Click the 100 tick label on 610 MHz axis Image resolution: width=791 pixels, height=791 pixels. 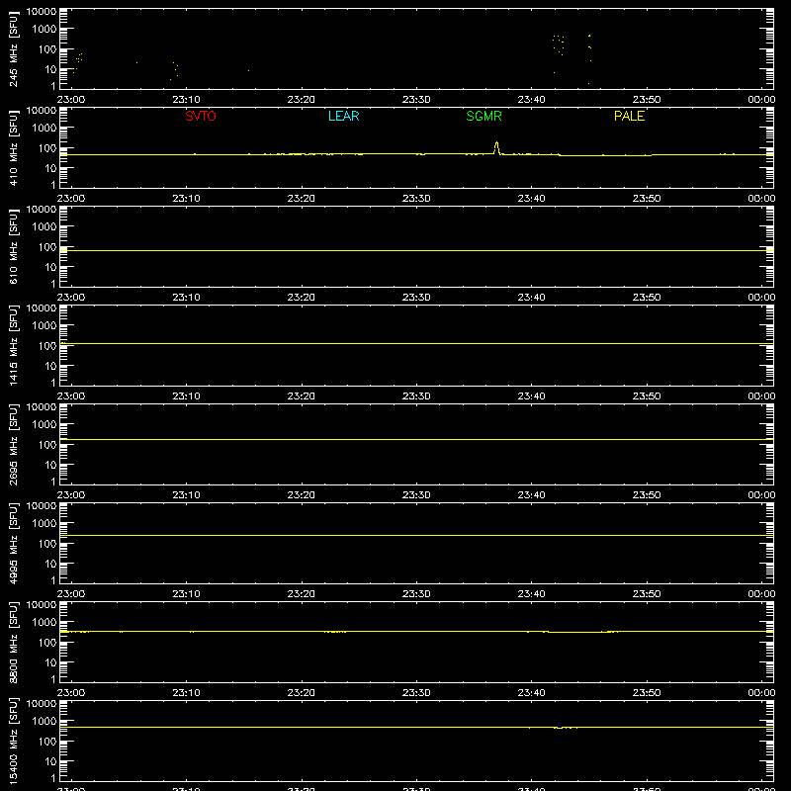[x=47, y=247]
